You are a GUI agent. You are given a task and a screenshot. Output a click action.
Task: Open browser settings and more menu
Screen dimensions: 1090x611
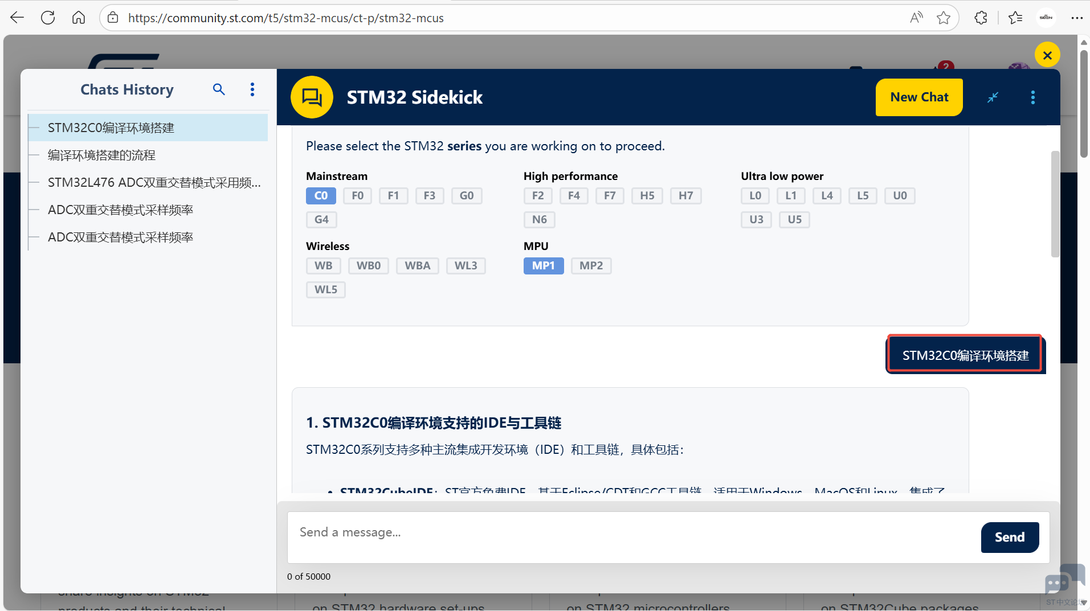tap(1076, 18)
